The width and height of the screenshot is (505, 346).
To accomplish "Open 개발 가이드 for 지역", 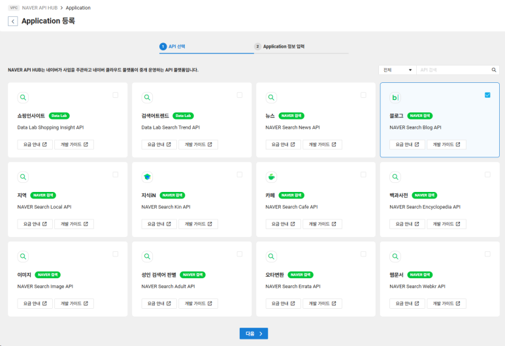I will (74, 224).
